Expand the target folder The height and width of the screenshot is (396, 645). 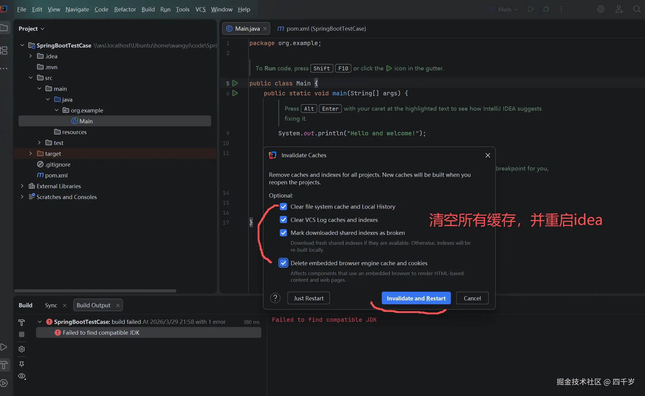[30, 154]
